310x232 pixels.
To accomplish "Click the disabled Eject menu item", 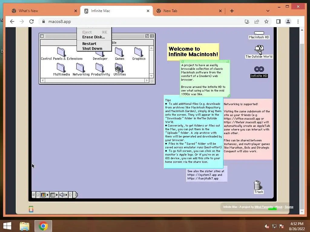I will (94, 32).
